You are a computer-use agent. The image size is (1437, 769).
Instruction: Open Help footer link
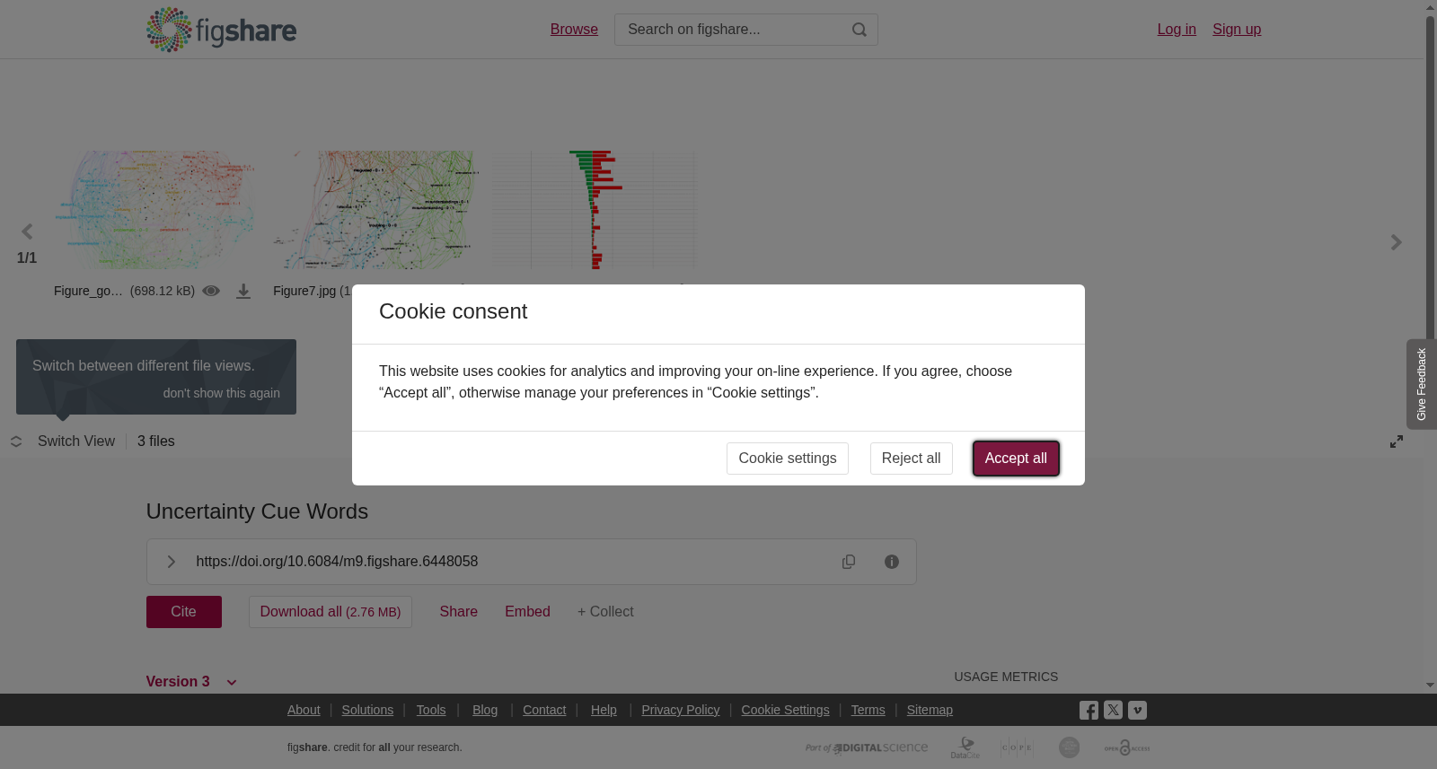click(x=604, y=710)
